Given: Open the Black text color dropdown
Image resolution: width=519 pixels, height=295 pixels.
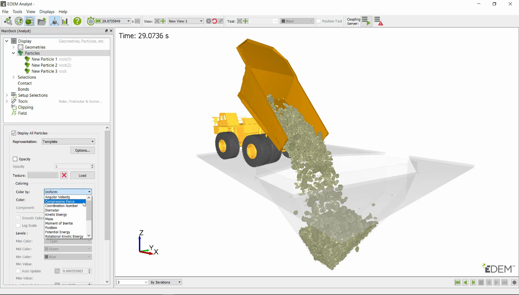Looking at the screenshot, I should point(297,21).
